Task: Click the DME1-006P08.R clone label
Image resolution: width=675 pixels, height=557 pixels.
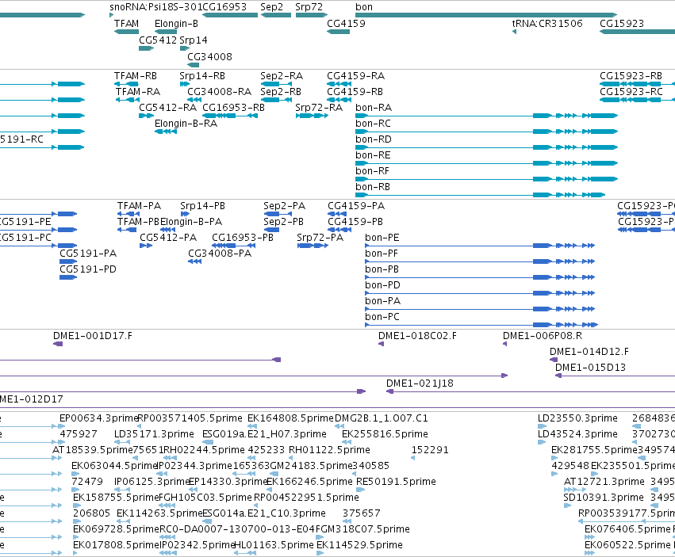Action: [543, 337]
